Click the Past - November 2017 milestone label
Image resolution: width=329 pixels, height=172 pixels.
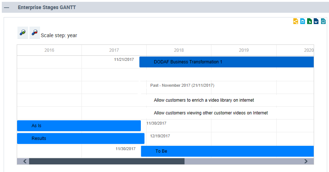(x=182, y=85)
